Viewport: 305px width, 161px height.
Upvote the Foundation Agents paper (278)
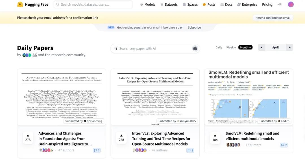(28, 138)
